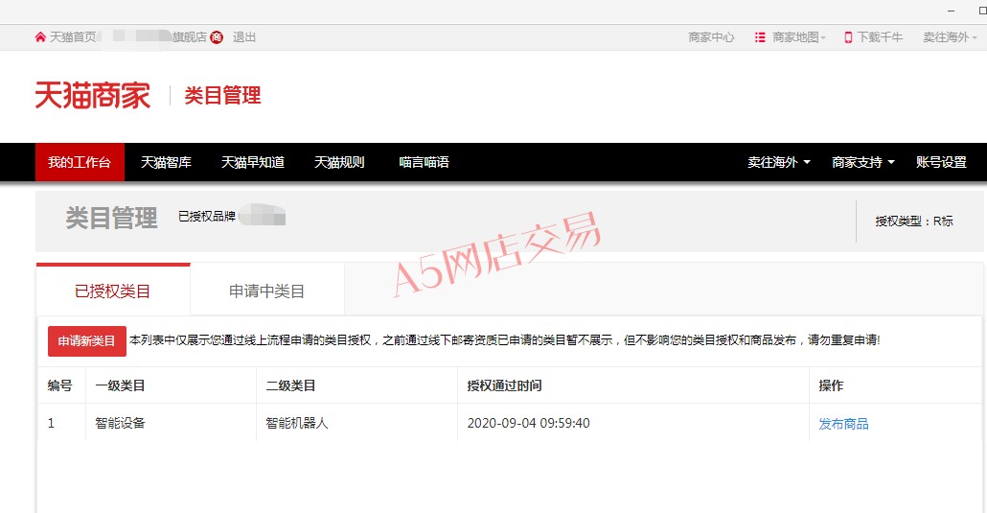Click the red 商 merchant badge icon

[217, 37]
